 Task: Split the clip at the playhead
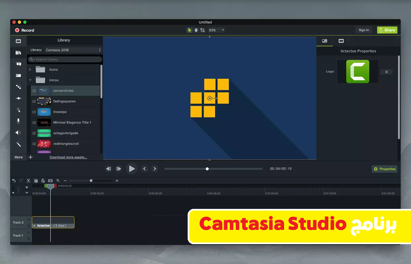tap(50, 181)
